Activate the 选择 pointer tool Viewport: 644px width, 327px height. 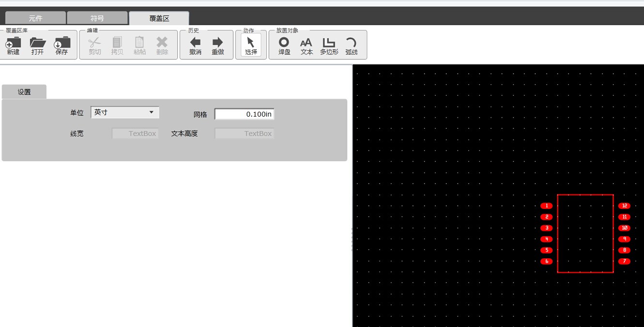point(251,45)
